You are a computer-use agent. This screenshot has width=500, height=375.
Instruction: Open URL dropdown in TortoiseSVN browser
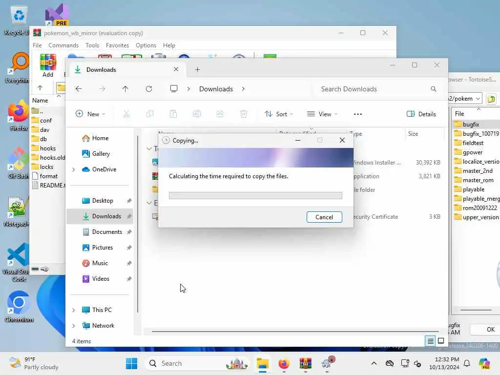[478, 99]
